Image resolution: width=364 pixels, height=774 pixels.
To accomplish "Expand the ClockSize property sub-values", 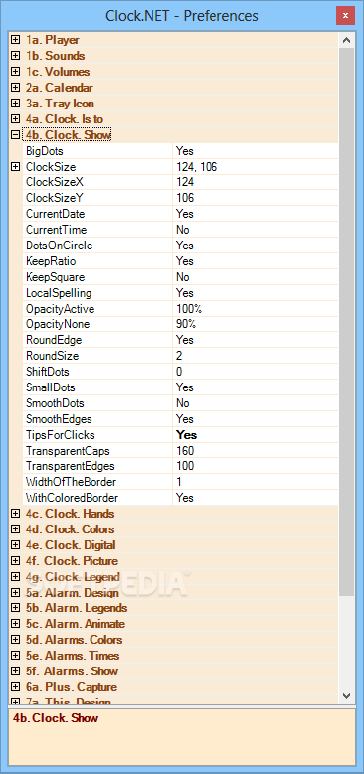I will click(x=16, y=167).
